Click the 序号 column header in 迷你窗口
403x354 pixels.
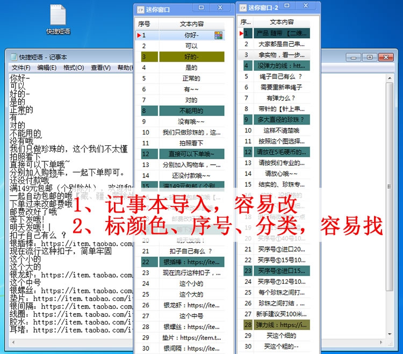[x=144, y=24]
